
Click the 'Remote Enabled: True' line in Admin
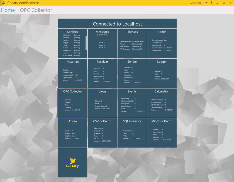[x=159, y=40]
